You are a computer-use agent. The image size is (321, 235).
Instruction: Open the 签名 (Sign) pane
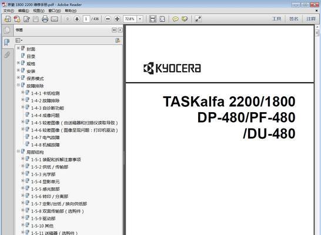click(x=293, y=19)
